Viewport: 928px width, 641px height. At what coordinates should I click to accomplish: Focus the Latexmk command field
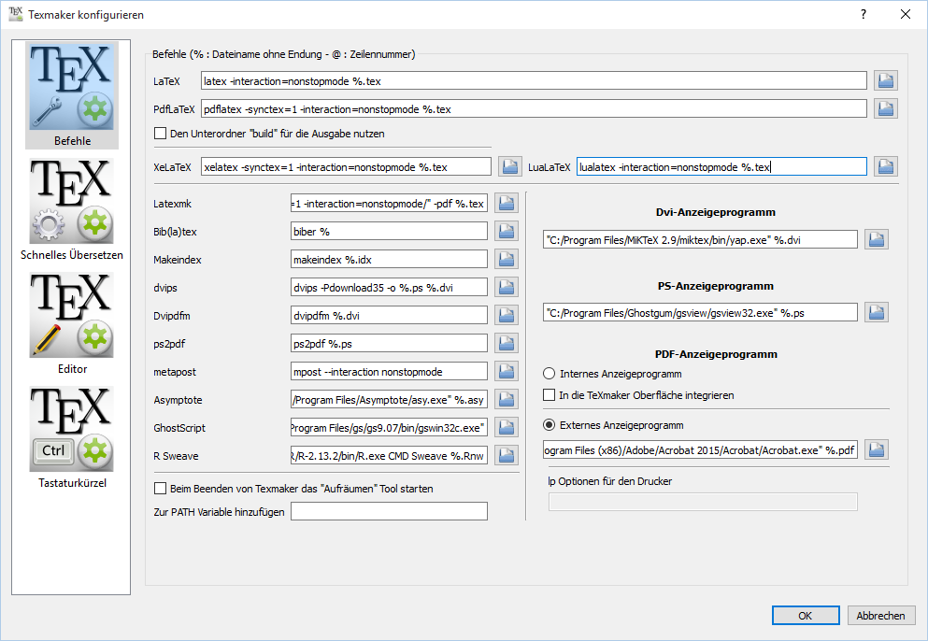click(x=389, y=203)
